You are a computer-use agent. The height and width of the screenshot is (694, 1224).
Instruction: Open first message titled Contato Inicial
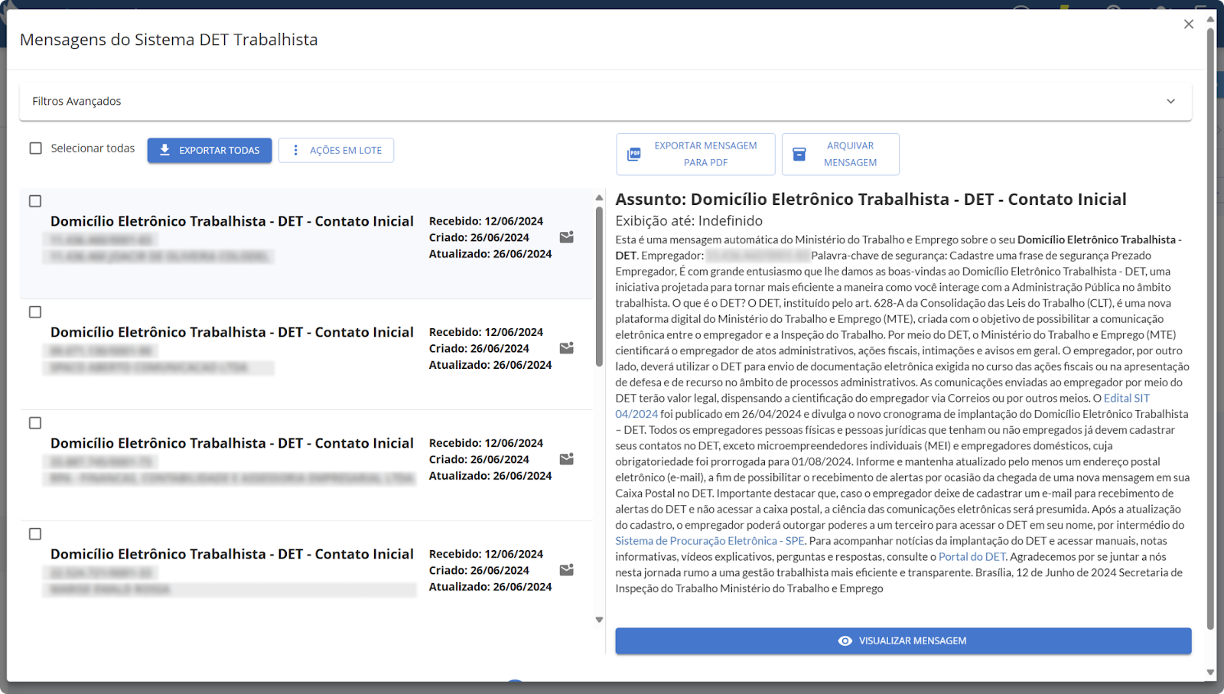pyautogui.click(x=232, y=221)
